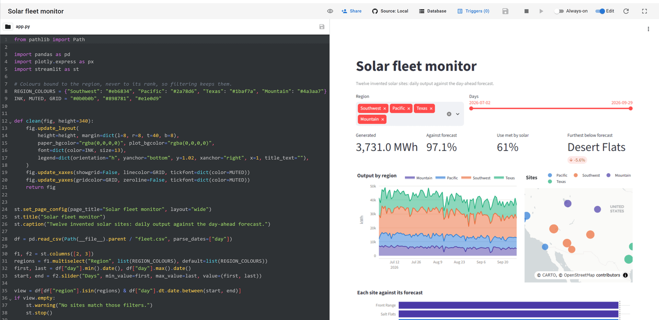Save app.py using editor save icon
The image size is (659, 320).
322,26
